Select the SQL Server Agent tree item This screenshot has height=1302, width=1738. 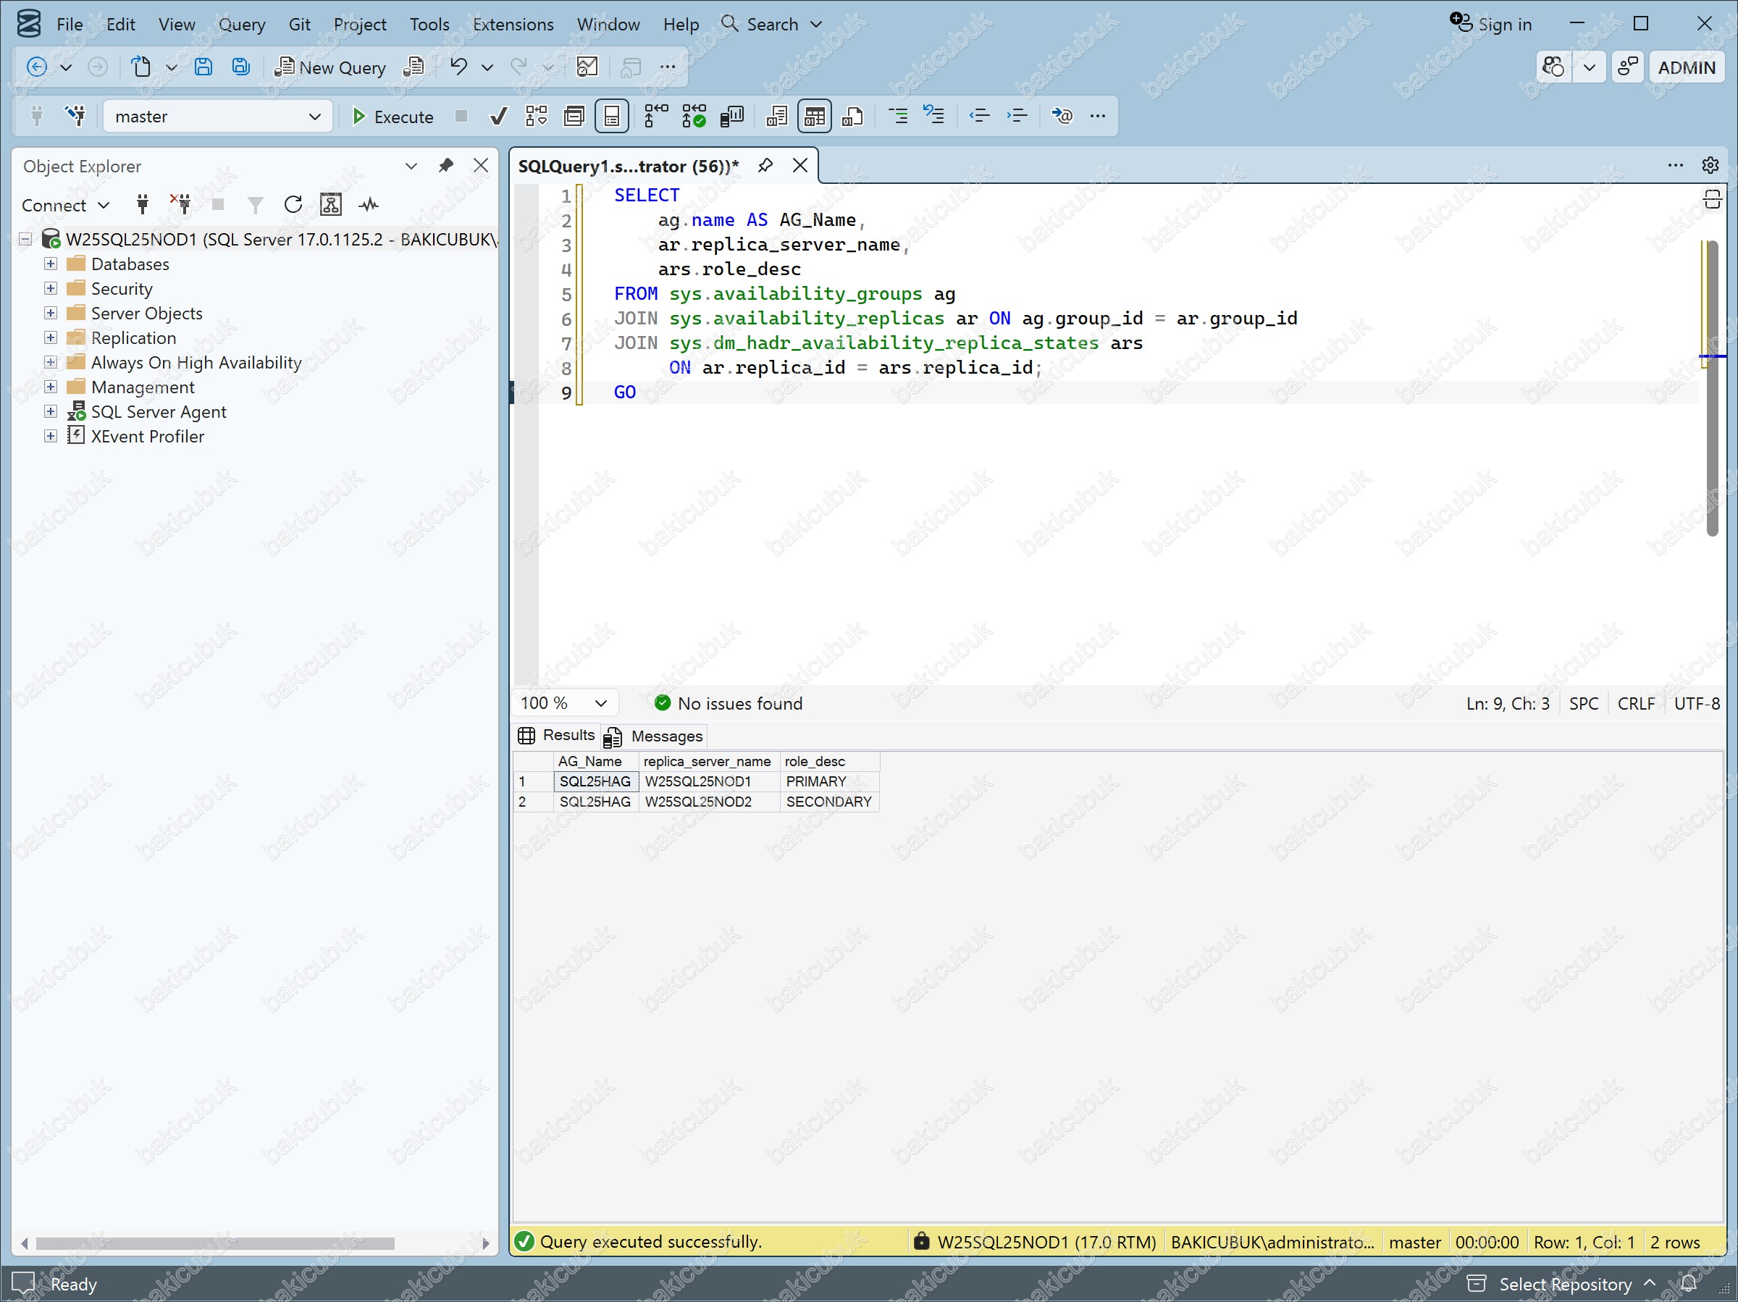point(158,412)
